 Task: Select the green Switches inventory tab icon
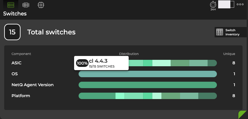11,5
